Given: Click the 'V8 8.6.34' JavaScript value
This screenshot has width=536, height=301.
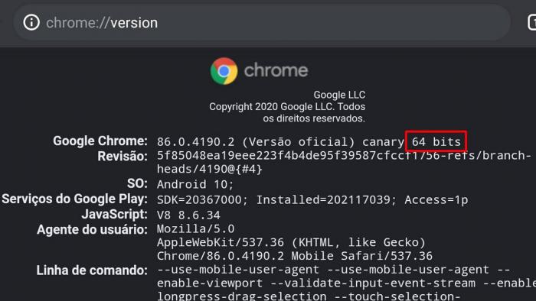Looking at the screenshot, I should (188, 215).
